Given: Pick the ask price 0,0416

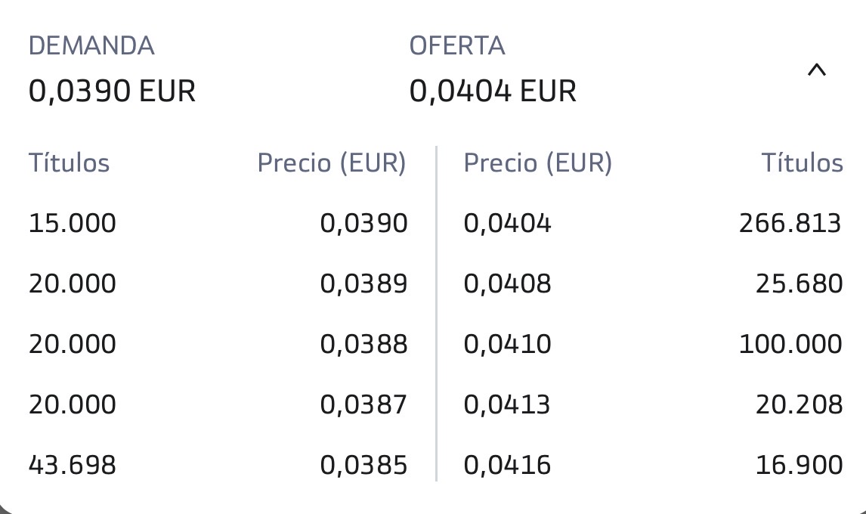Looking at the screenshot, I should coord(507,464).
